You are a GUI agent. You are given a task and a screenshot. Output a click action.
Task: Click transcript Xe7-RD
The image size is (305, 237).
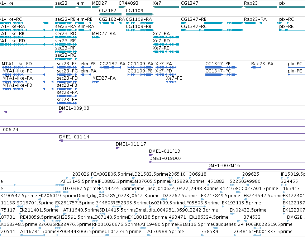[x=161, y=41]
